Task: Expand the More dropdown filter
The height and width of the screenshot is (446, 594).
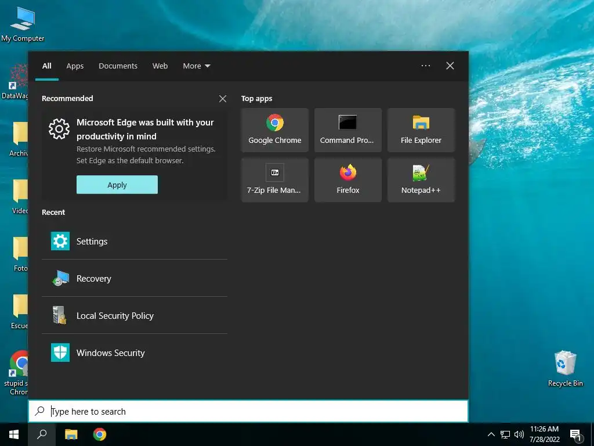Action: click(196, 66)
